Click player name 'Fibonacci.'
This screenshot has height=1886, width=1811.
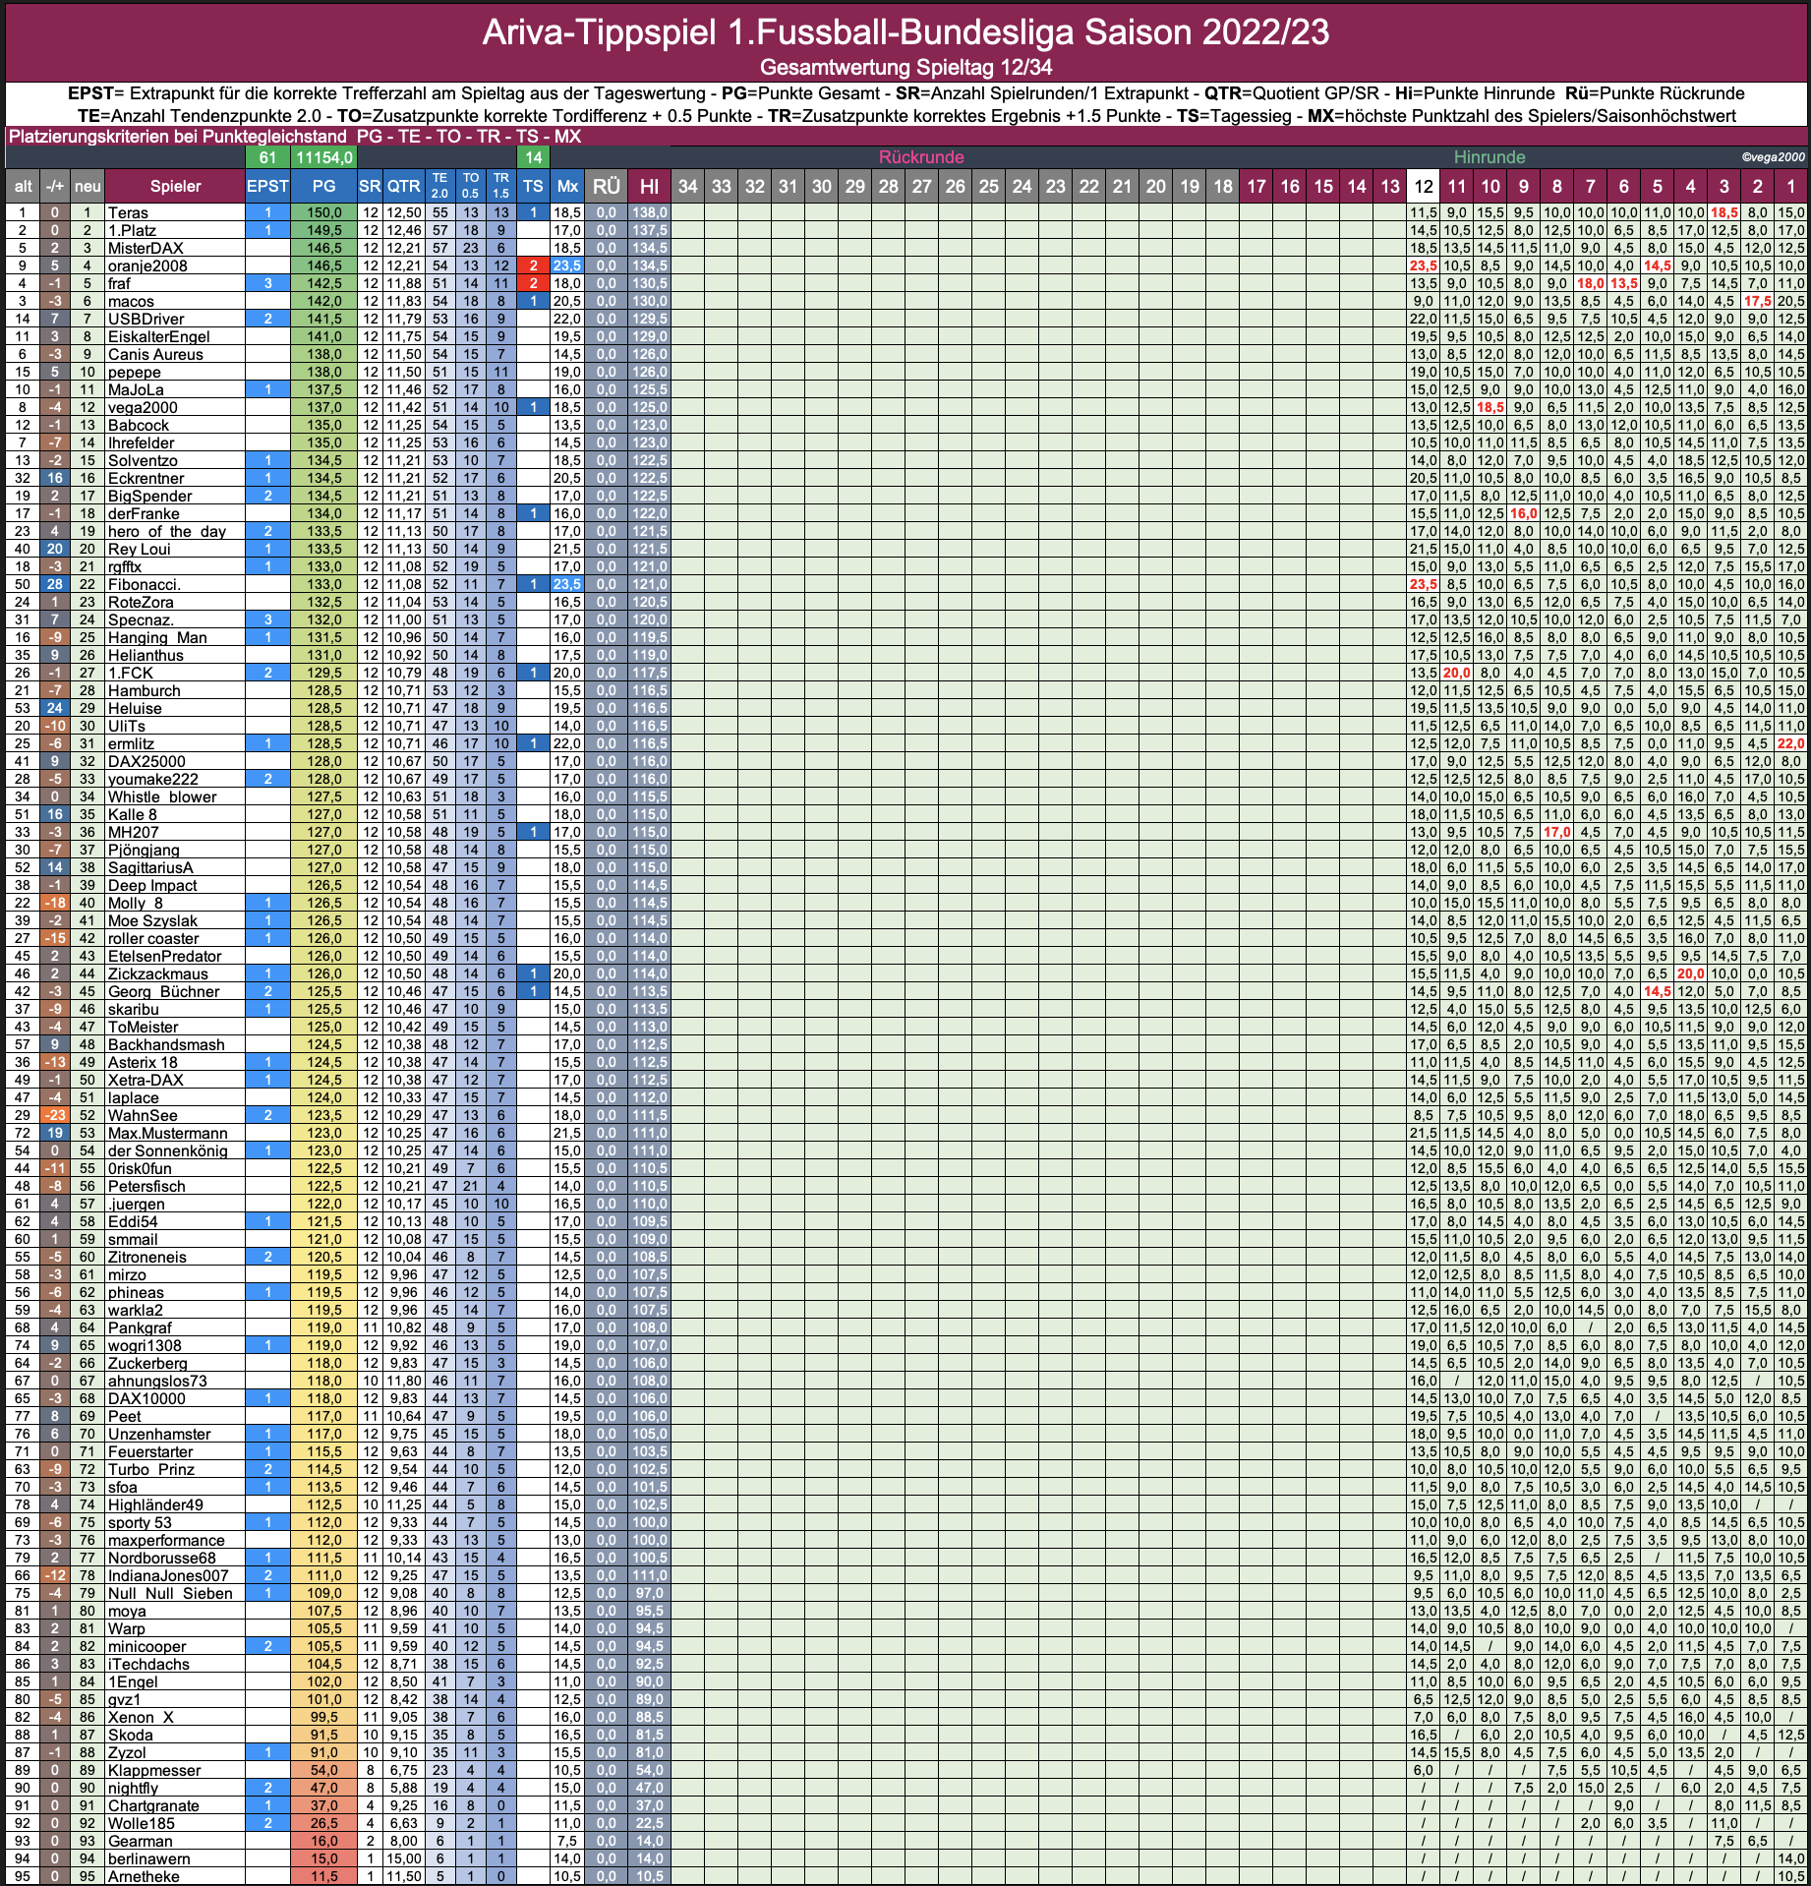144,584
